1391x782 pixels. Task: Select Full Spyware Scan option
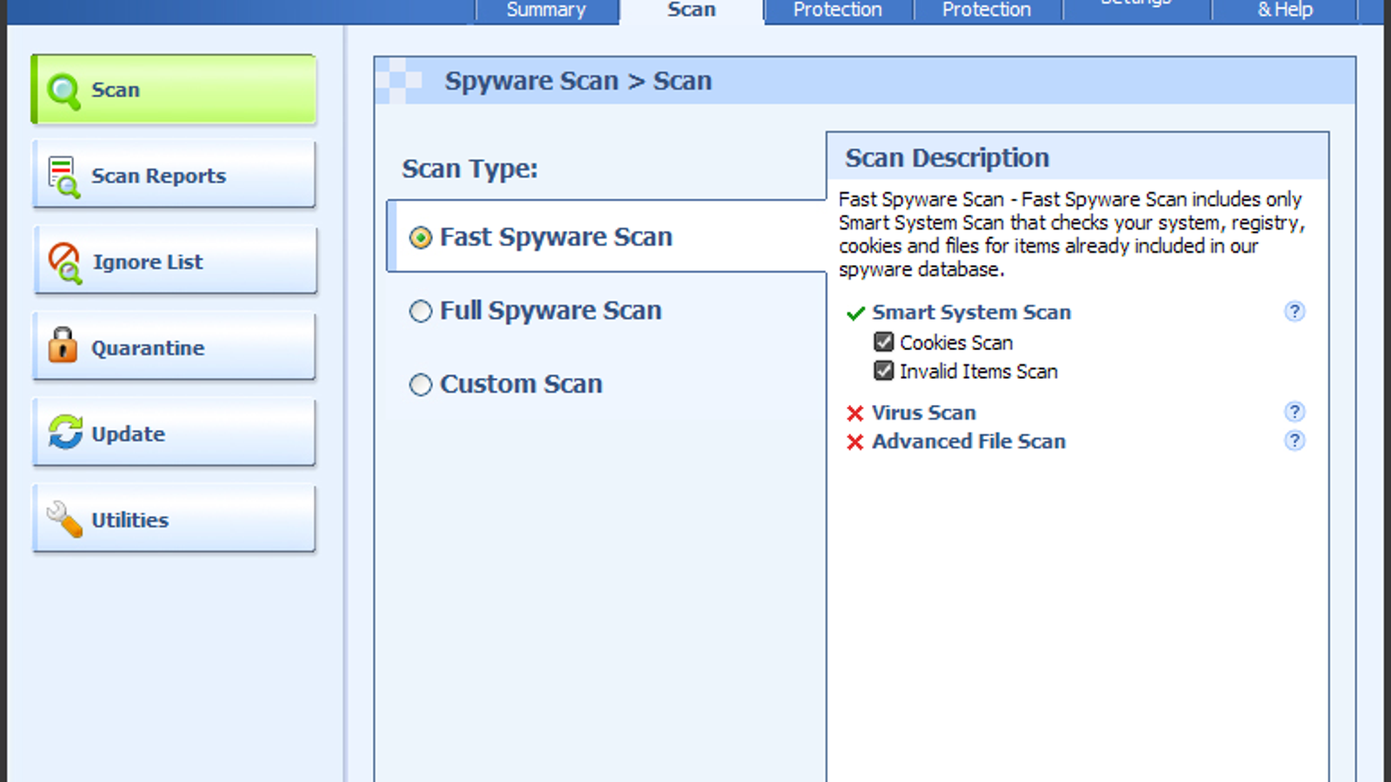tap(421, 311)
